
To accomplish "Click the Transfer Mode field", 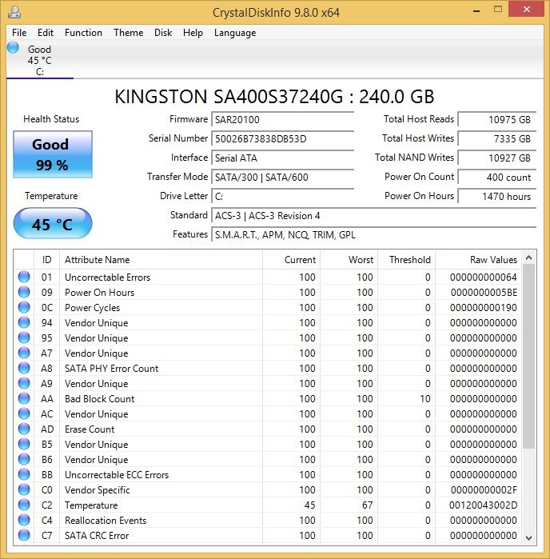I will [283, 178].
